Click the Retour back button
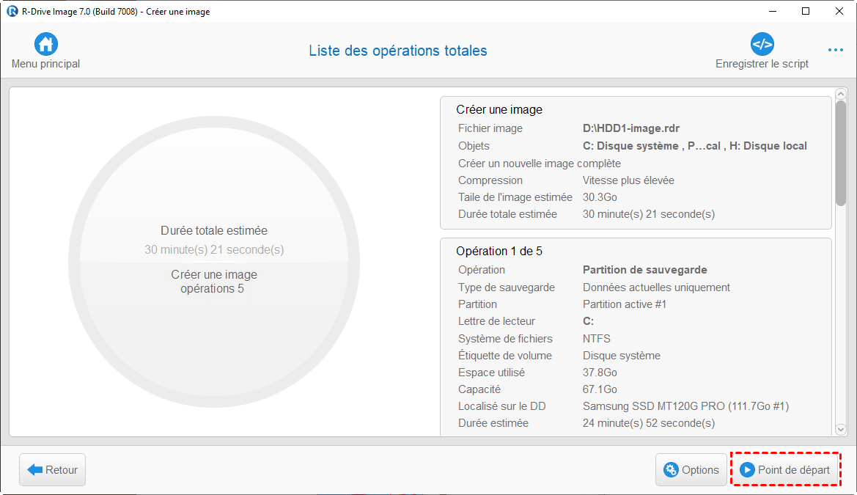Screen dimensions: 857x495 tap(53, 470)
